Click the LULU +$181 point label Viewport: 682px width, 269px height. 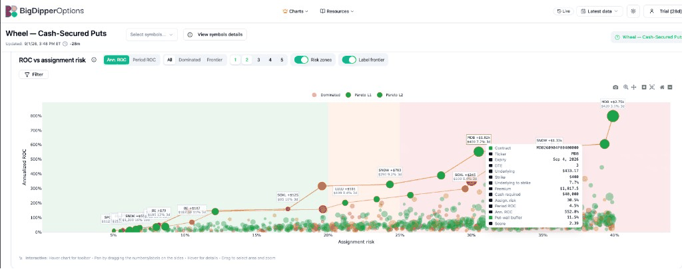(346, 191)
